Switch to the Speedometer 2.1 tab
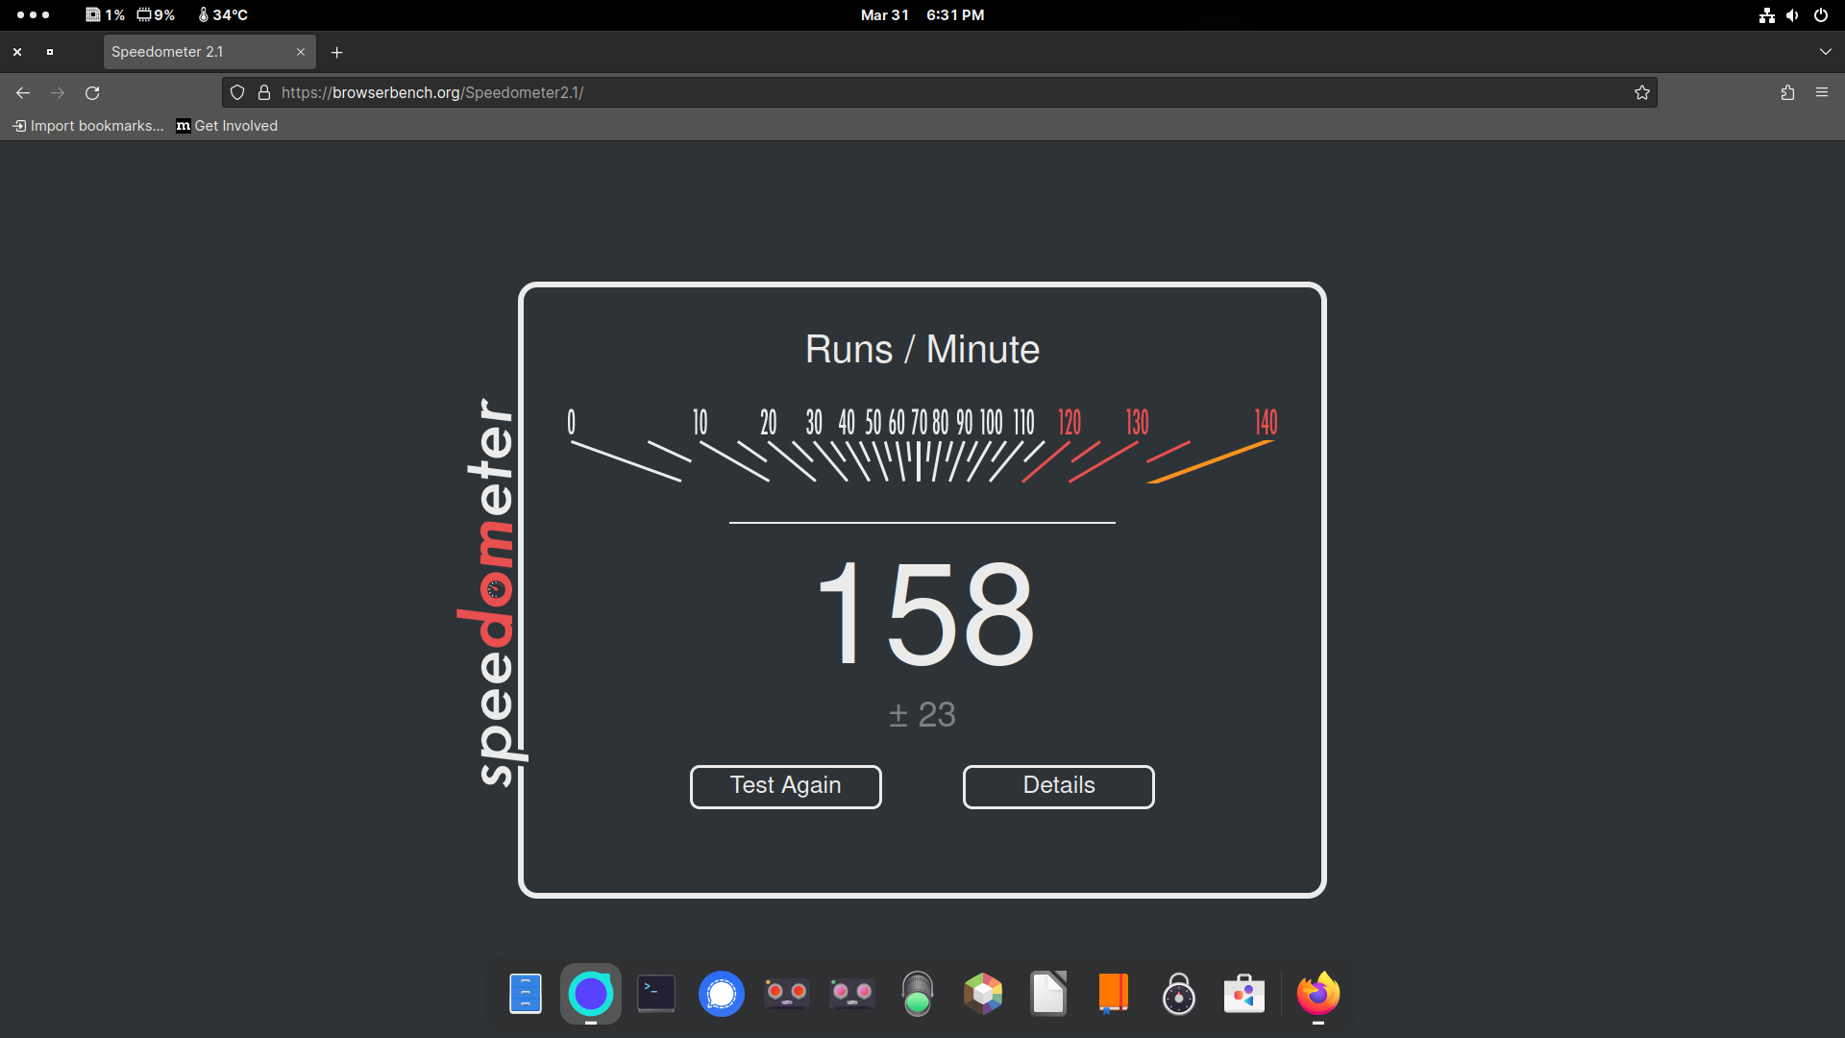This screenshot has width=1845, height=1038. (209, 52)
